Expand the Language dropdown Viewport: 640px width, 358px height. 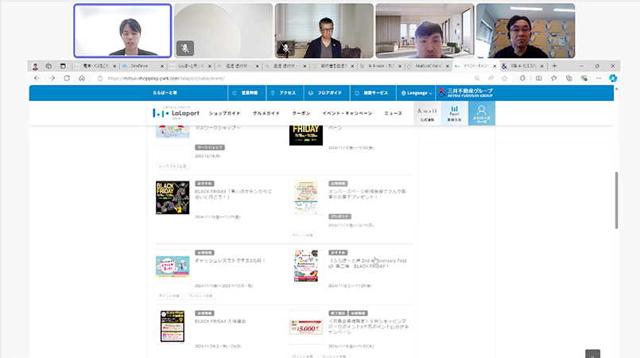point(417,93)
